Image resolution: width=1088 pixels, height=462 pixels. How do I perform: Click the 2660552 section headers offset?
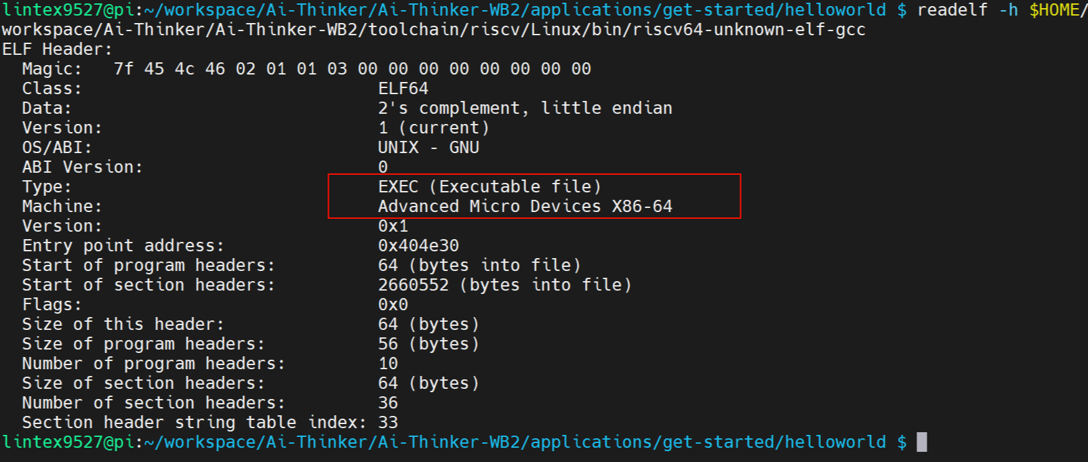click(414, 285)
